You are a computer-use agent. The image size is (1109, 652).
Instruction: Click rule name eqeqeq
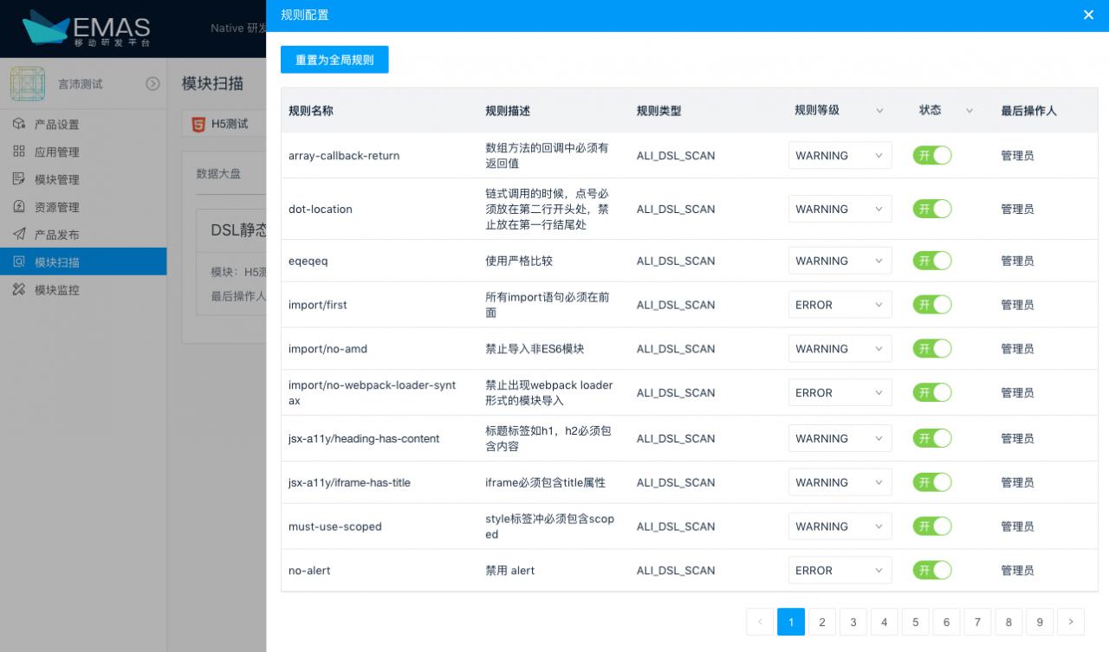point(308,261)
